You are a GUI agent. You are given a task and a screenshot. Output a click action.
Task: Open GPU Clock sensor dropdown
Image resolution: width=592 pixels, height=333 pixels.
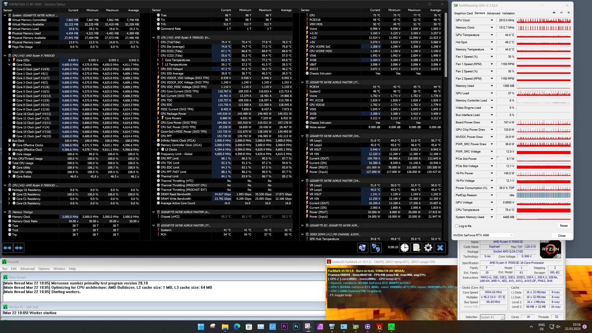point(491,20)
